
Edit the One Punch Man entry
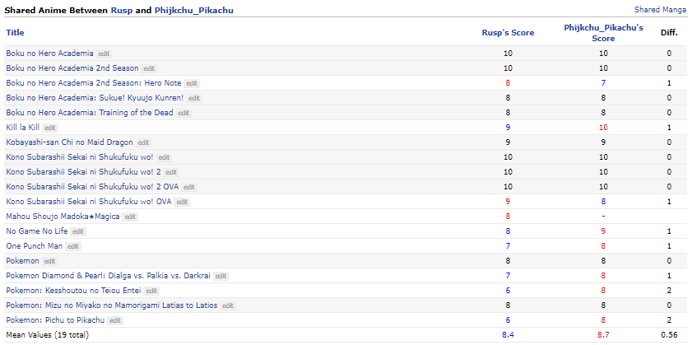pos(73,246)
